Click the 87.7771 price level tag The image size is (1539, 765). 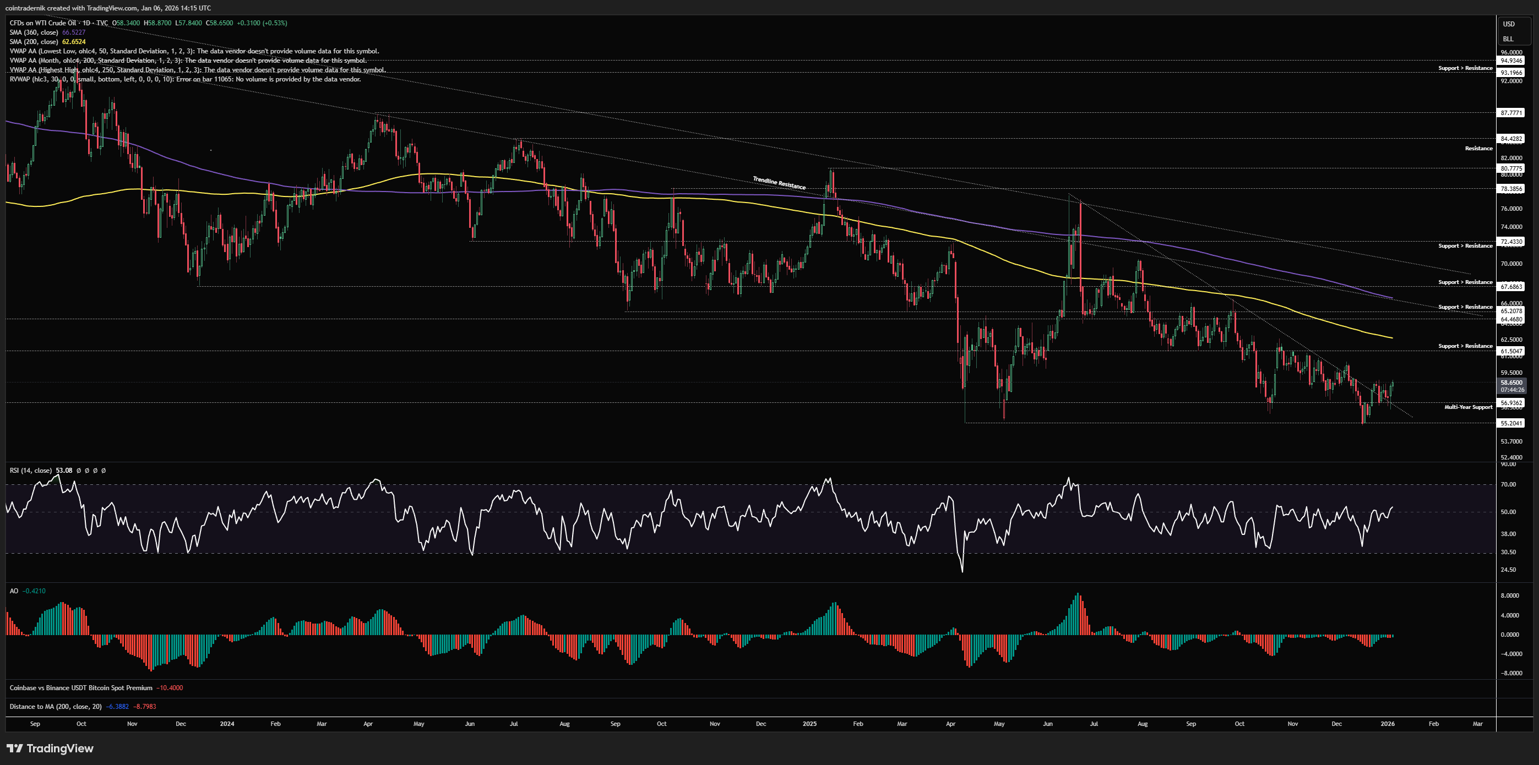pyautogui.click(x=1511, y=113)
